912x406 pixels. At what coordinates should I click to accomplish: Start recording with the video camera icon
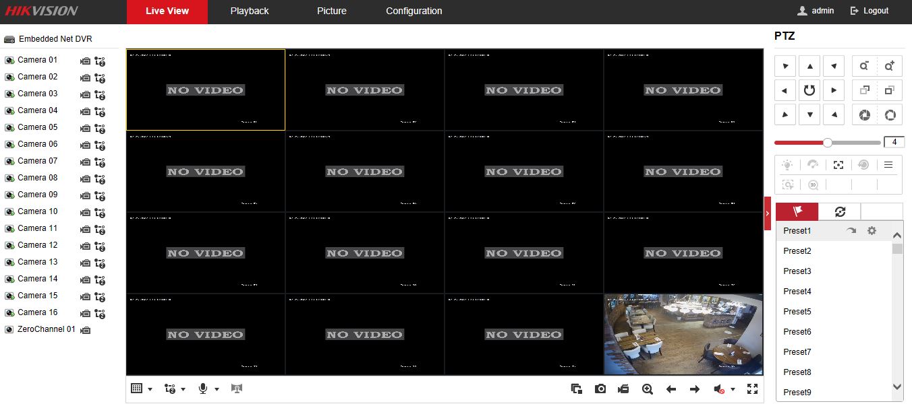point(623,389)
